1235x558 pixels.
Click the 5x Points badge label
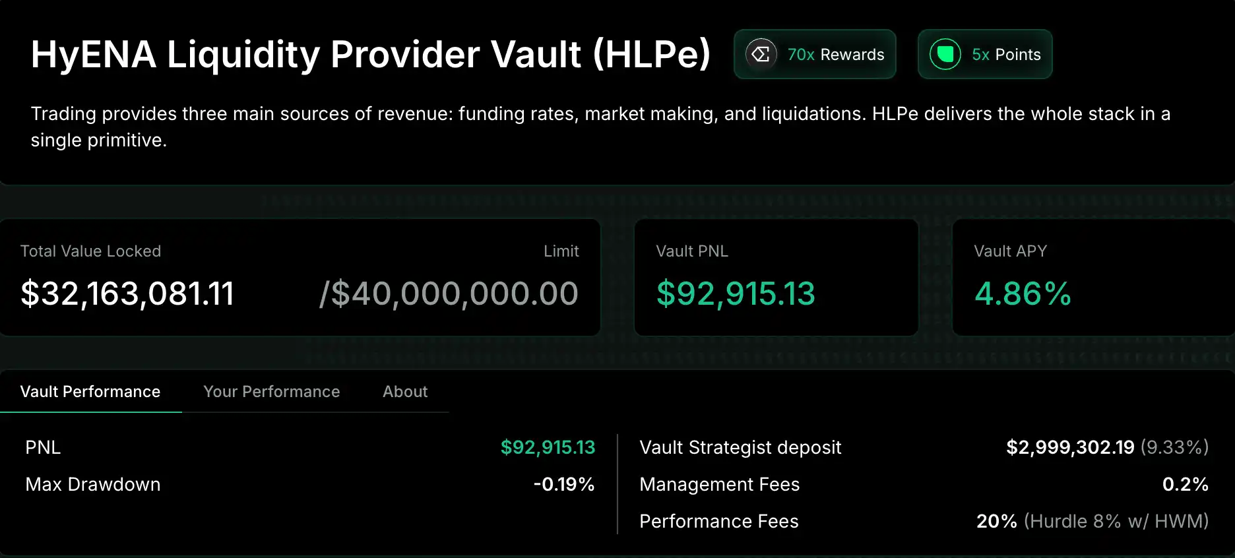1006,55
